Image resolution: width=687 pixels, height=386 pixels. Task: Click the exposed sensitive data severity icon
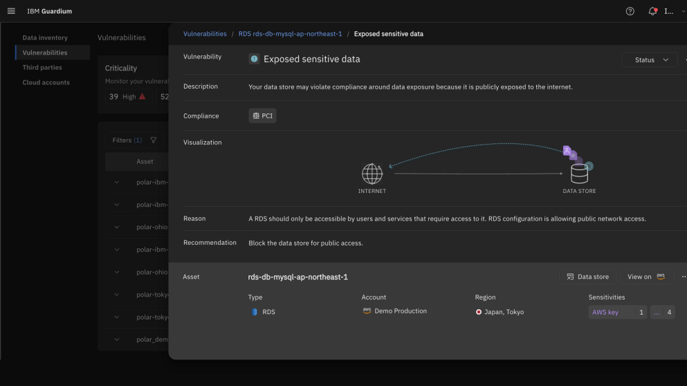(x=254, y=59)
